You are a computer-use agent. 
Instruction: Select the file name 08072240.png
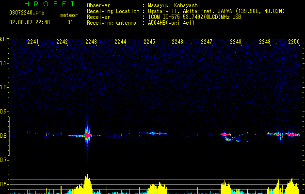27,13
